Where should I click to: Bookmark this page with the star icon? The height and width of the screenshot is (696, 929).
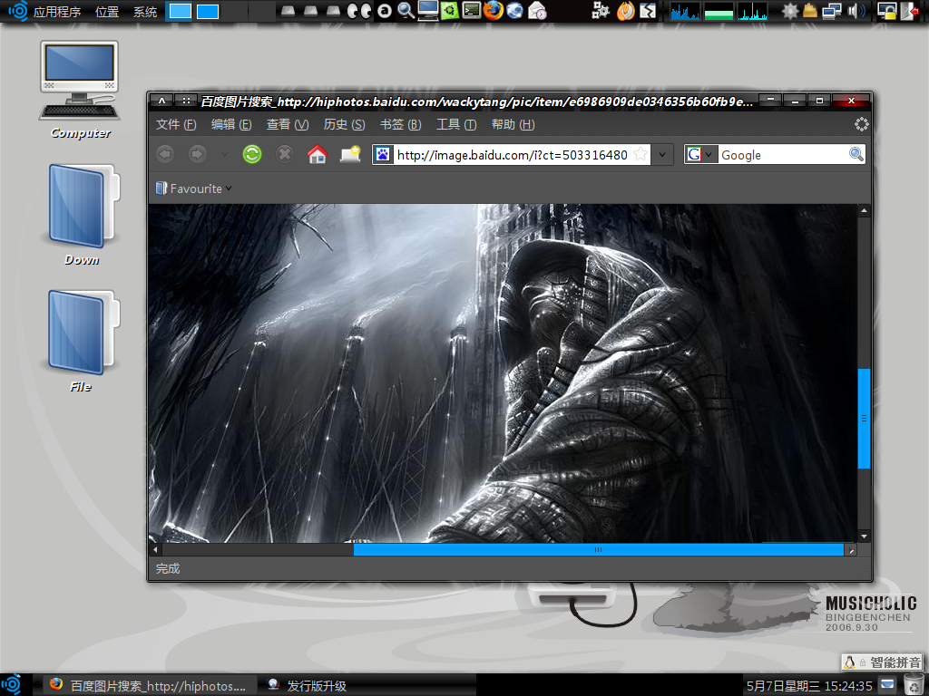click(641, 154)
